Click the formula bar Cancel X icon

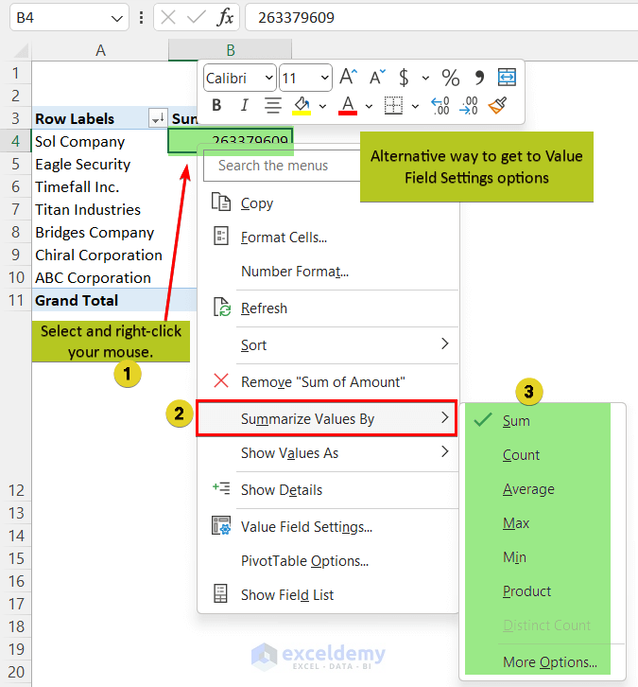coord(168,18)
